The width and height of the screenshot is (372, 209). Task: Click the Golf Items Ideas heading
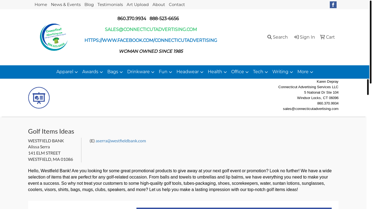(x=51, y=131)
